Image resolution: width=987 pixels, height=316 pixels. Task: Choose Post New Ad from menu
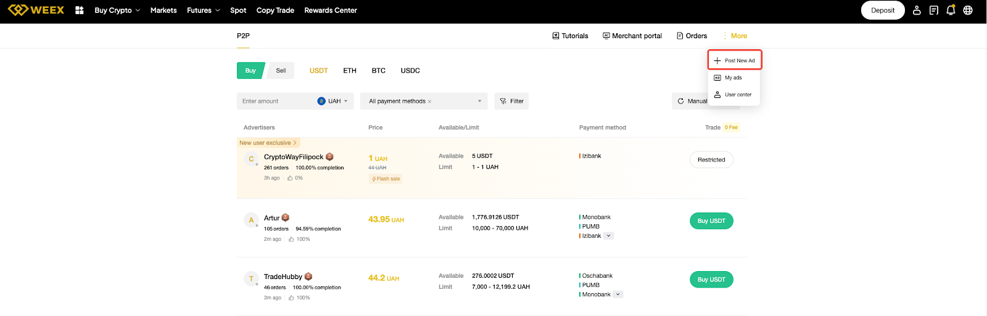pos(734,60)
